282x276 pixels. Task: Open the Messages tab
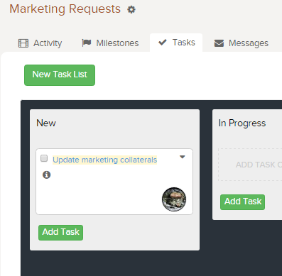[242, 43]
